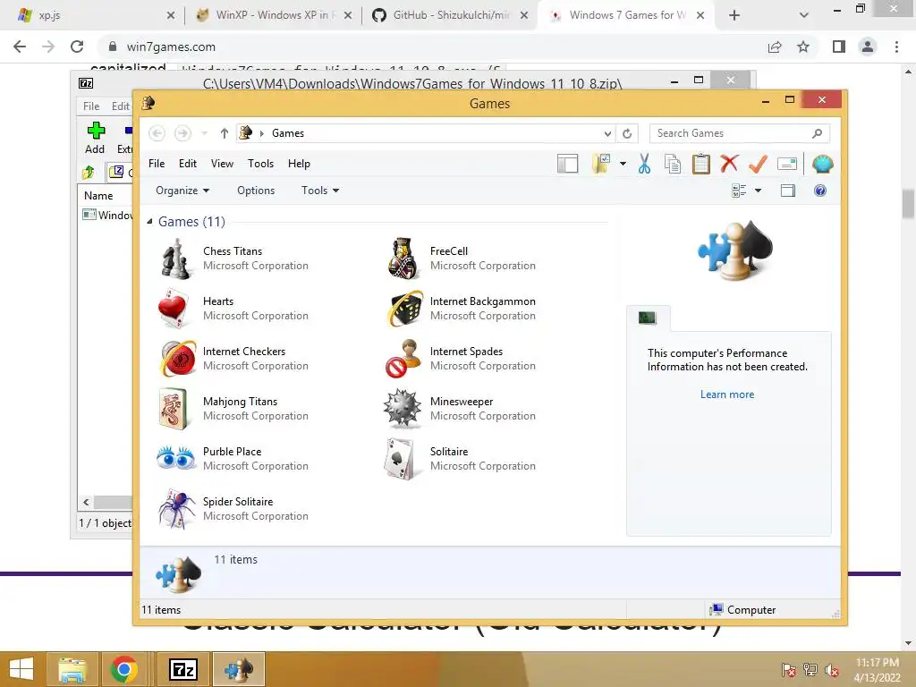Open the blue Help question-mark icon
The height and width of the screenshot is (687, 916).
coord(820,191)
